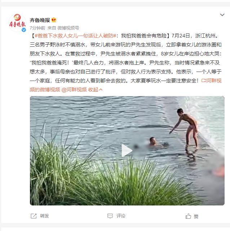Visit the @河畔视频 mention
This screenshot has width=230, height=231.
tap(74, 90)
